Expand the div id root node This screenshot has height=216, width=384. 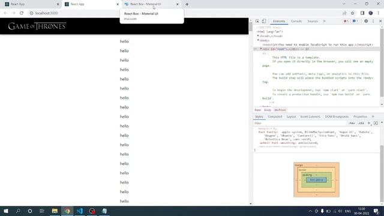click(x=261, y=49)
